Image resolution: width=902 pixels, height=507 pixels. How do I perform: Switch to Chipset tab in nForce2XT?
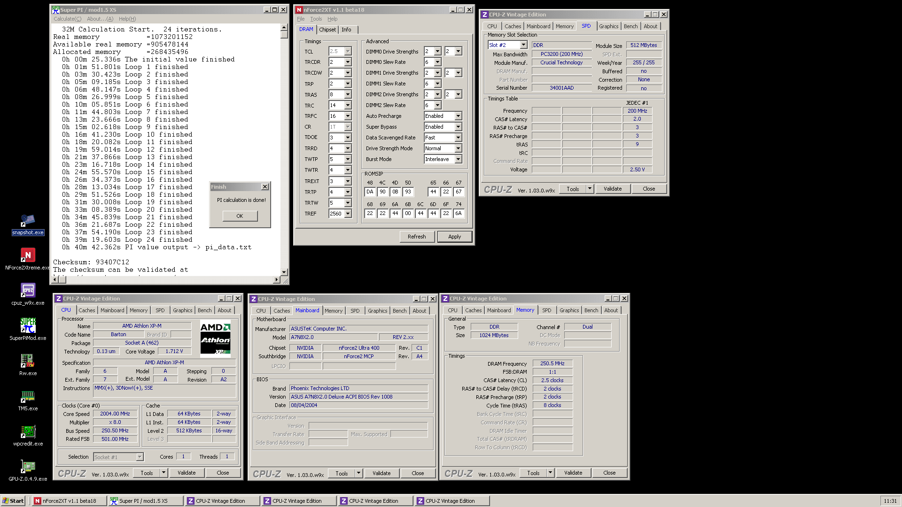click(x=327, y=30)
